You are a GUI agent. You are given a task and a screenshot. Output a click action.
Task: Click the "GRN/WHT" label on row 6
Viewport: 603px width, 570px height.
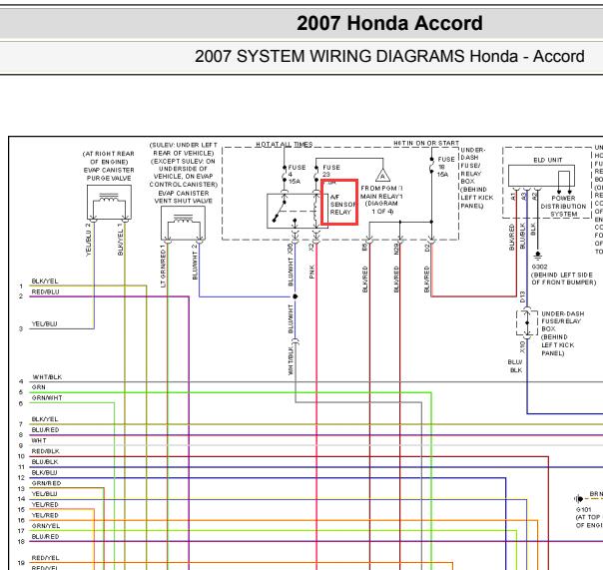47,398
